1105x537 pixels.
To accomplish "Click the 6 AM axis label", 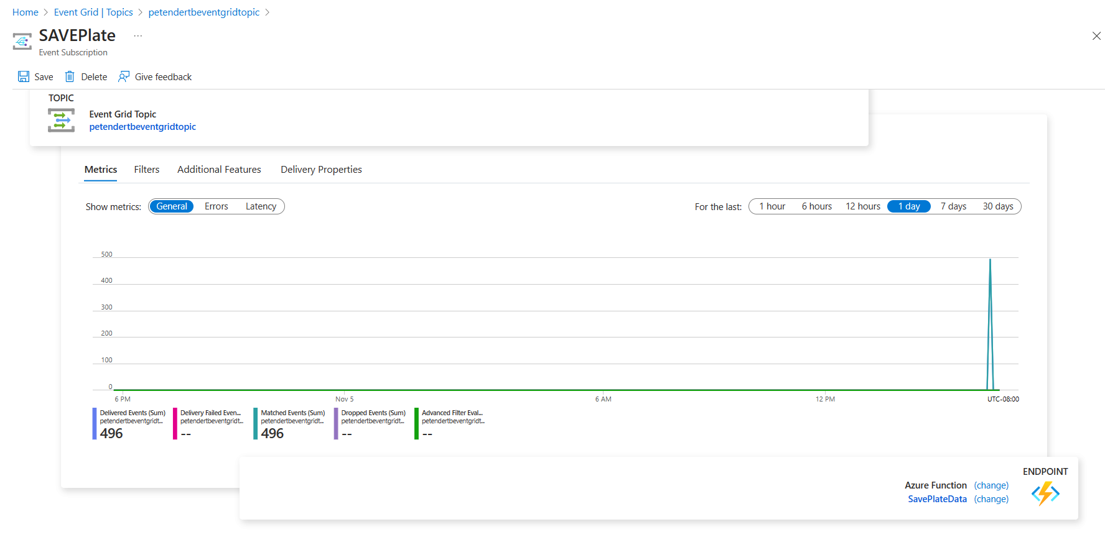I will click(603, 399).
